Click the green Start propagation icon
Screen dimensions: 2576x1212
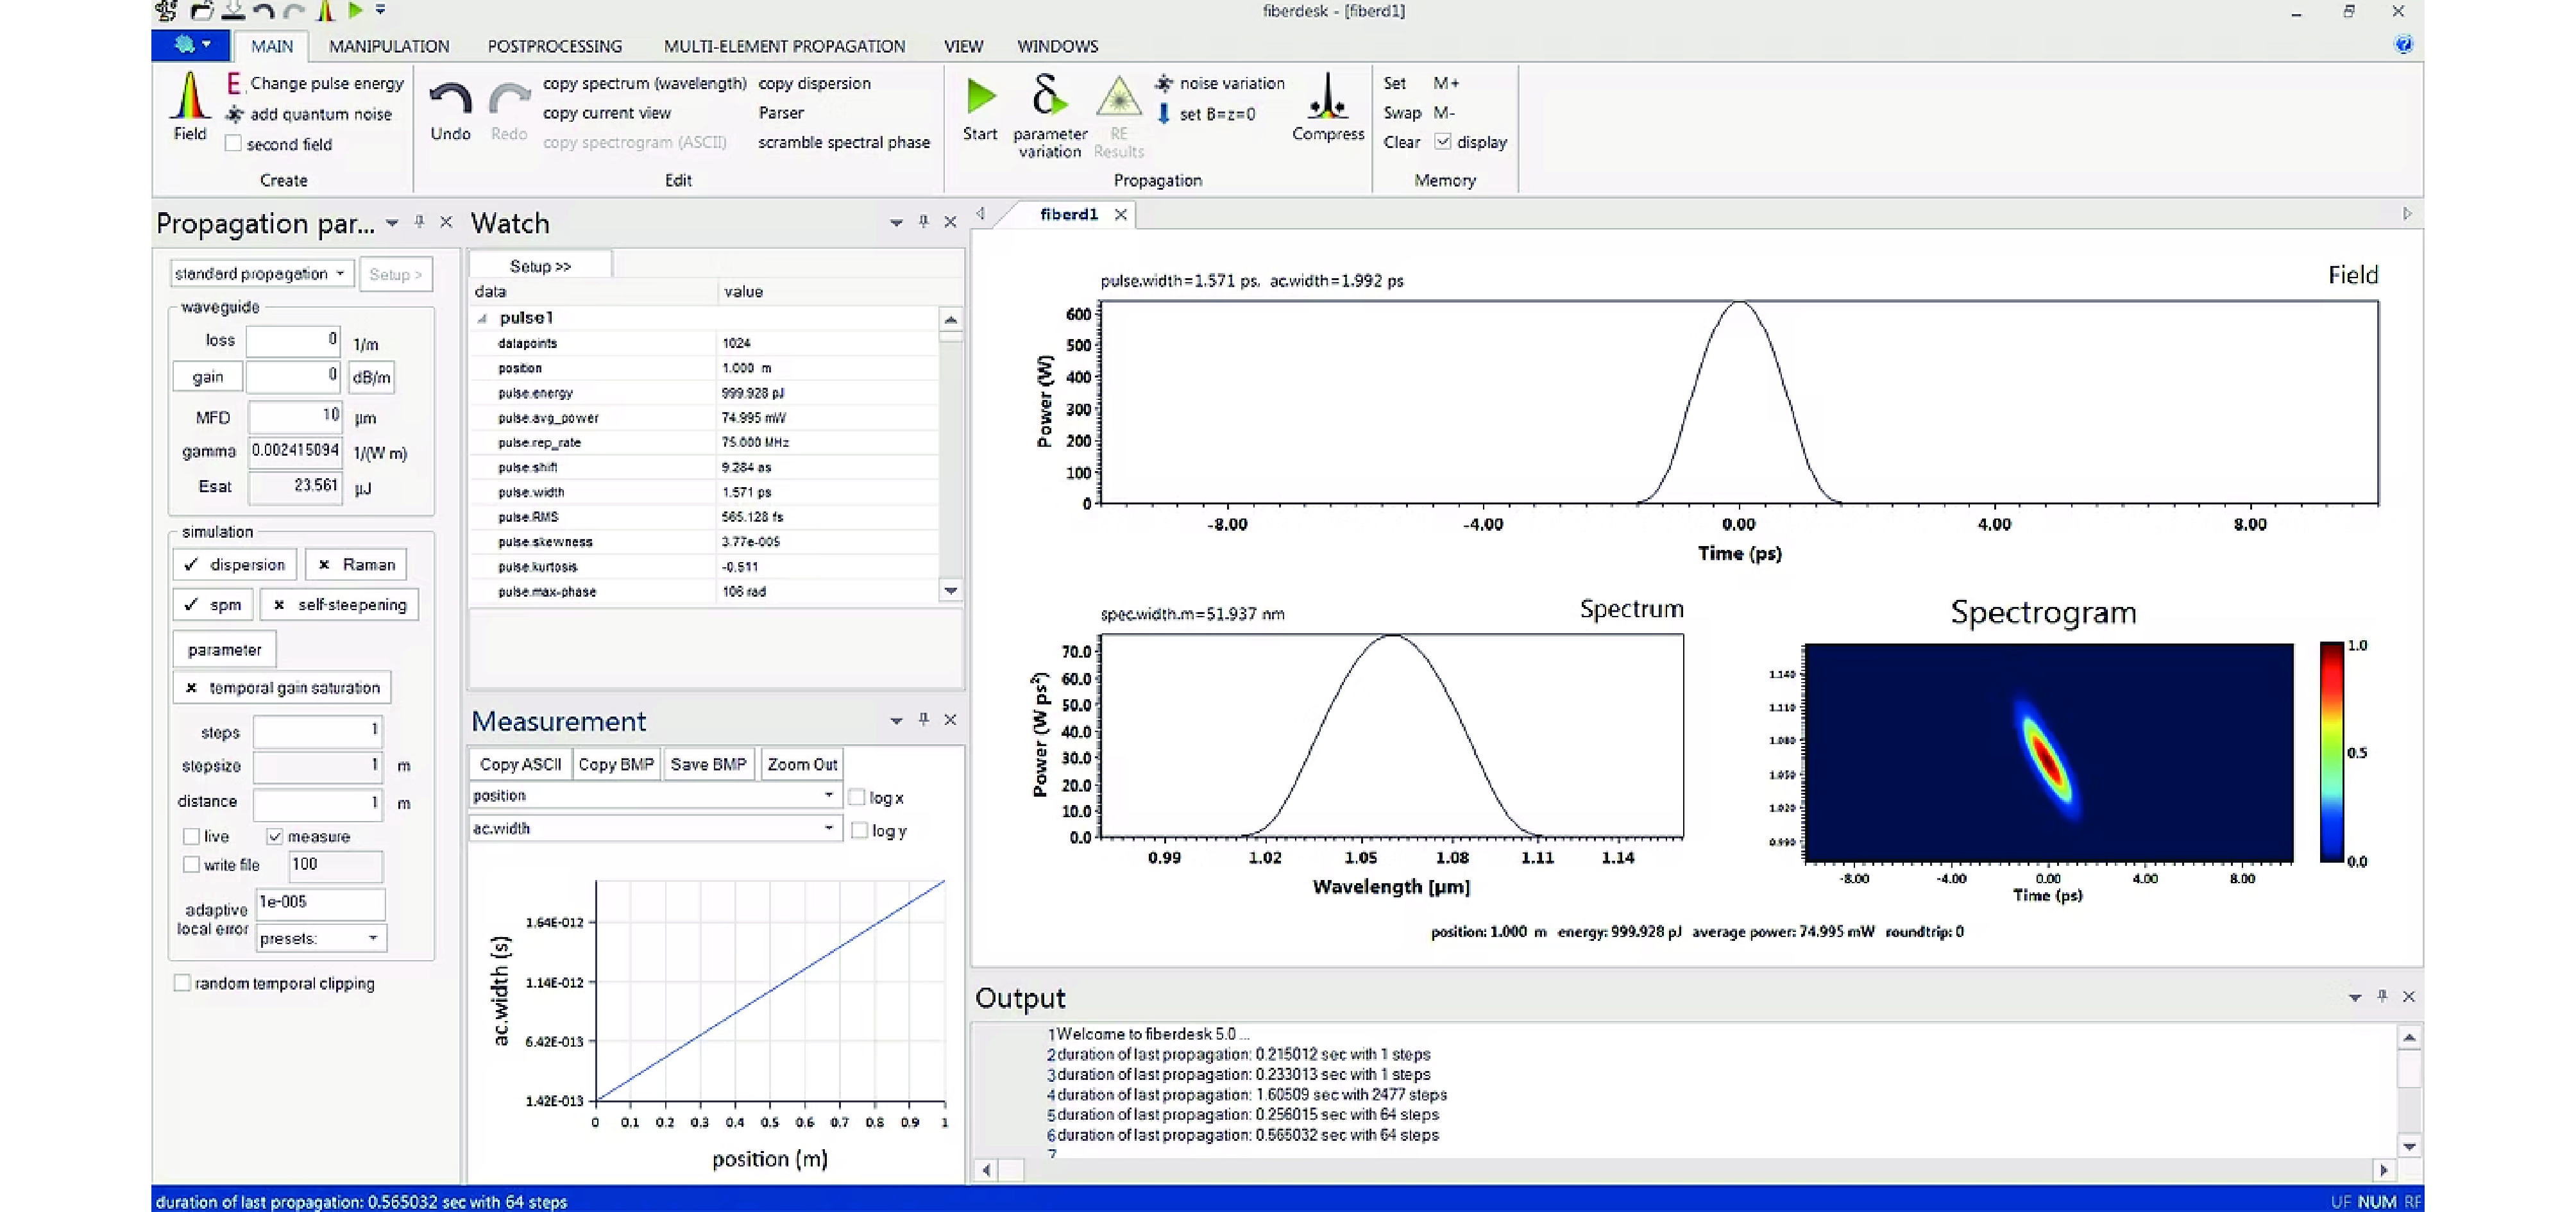(980, 97)
